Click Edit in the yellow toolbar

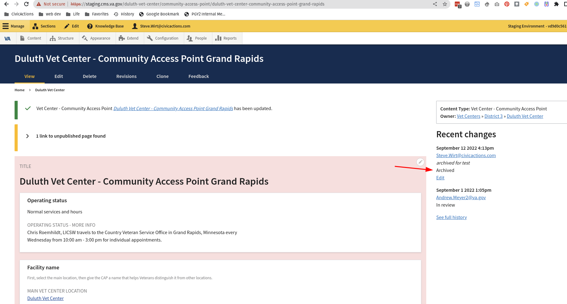point(71,26)
